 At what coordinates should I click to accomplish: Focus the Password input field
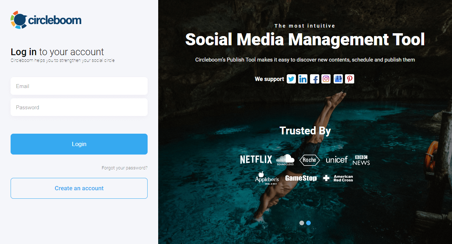(79, 107)
